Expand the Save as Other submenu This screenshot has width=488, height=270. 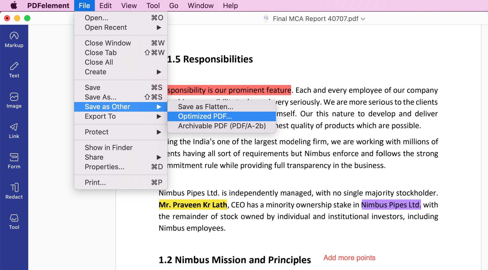click(x=121, y=107)
